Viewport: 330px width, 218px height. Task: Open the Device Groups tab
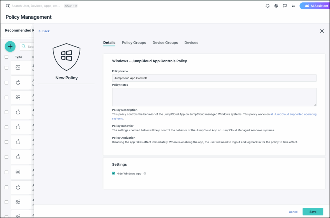(165, 43)
